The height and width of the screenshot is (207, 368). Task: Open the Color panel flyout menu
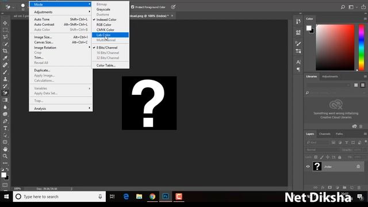point(365,19)
